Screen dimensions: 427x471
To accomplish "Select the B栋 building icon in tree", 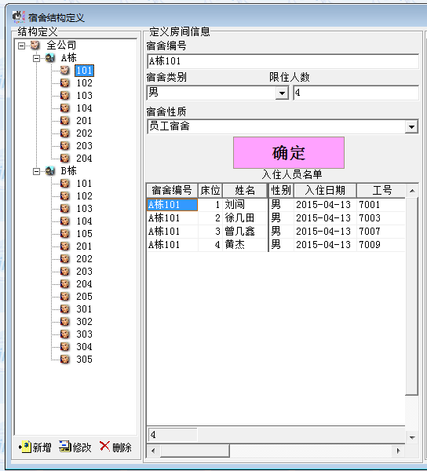I will [50, 171].
